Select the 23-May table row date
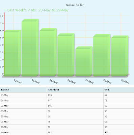The image size is (134, 135). 5,95
